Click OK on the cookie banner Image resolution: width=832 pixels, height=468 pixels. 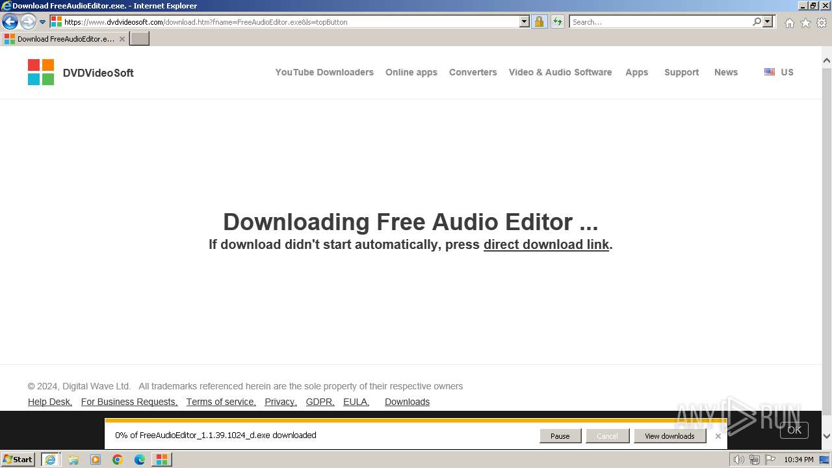794,430
